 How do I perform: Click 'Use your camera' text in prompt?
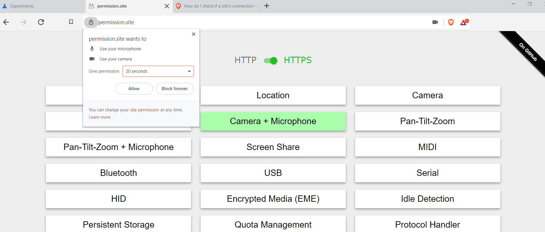pos(116,59)
